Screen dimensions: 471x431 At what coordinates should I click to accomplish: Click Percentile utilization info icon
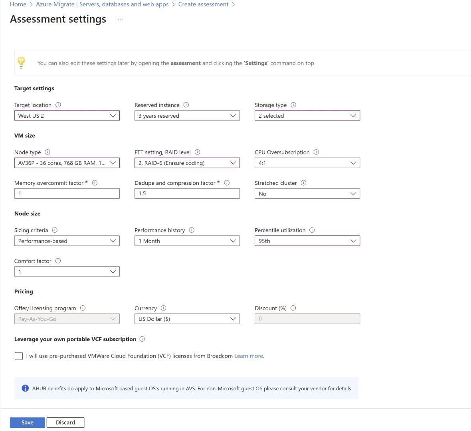point(312,230)
